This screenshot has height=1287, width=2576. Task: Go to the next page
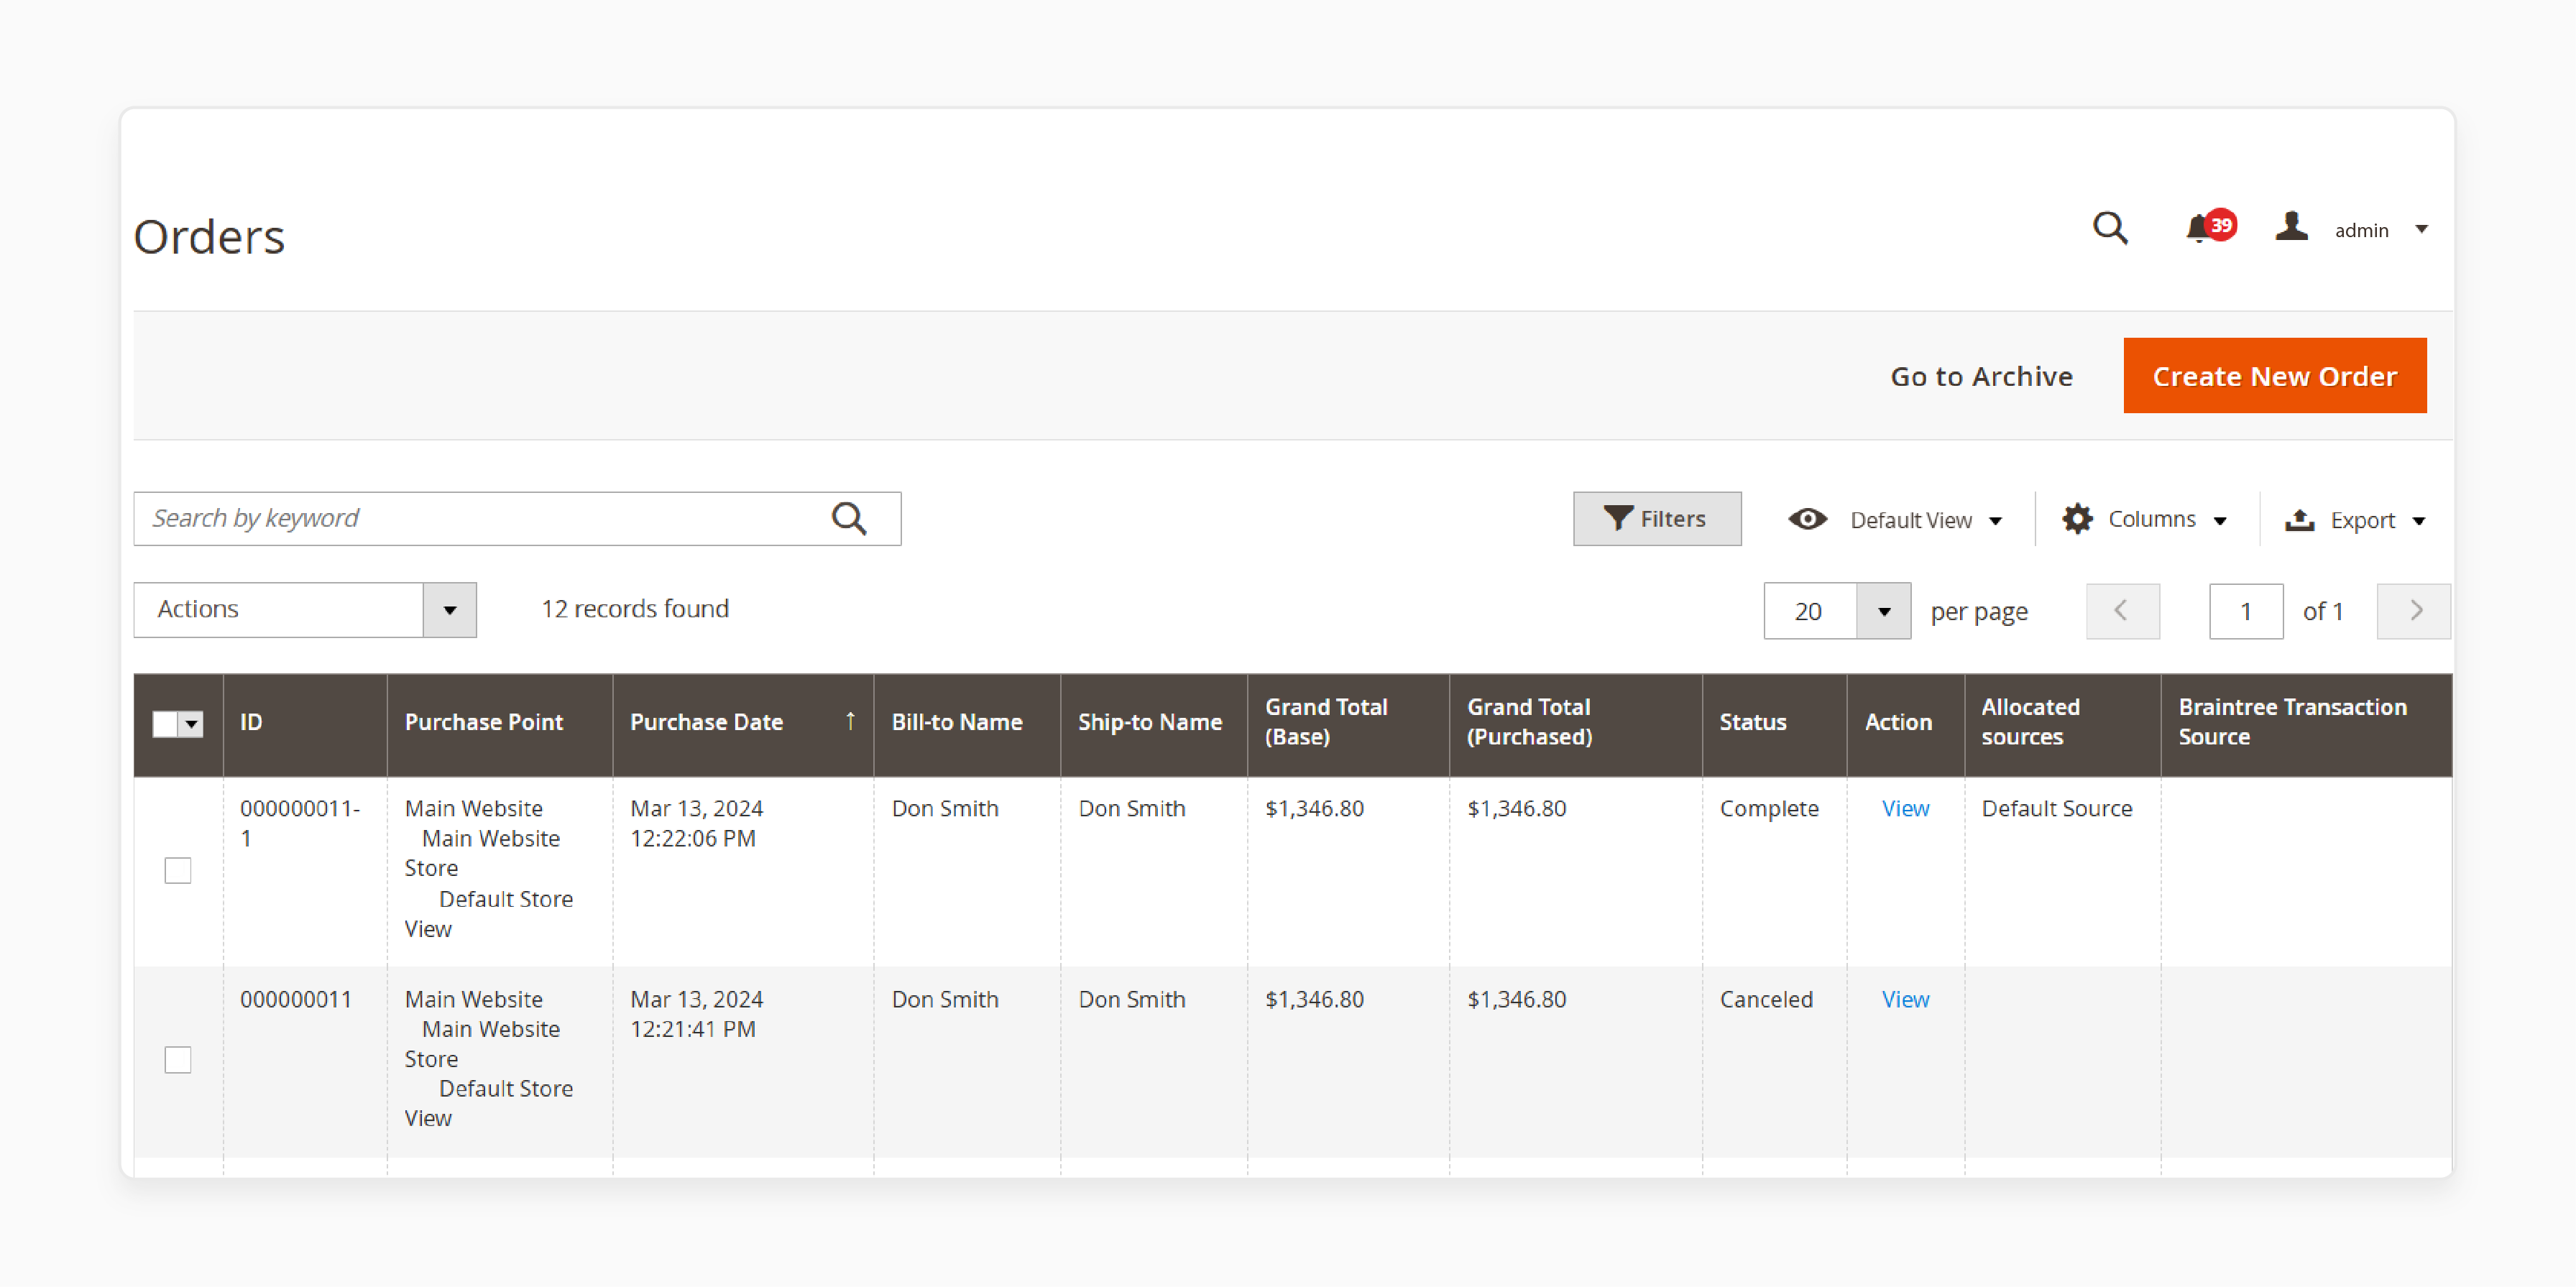click(x=2413, y=611)
